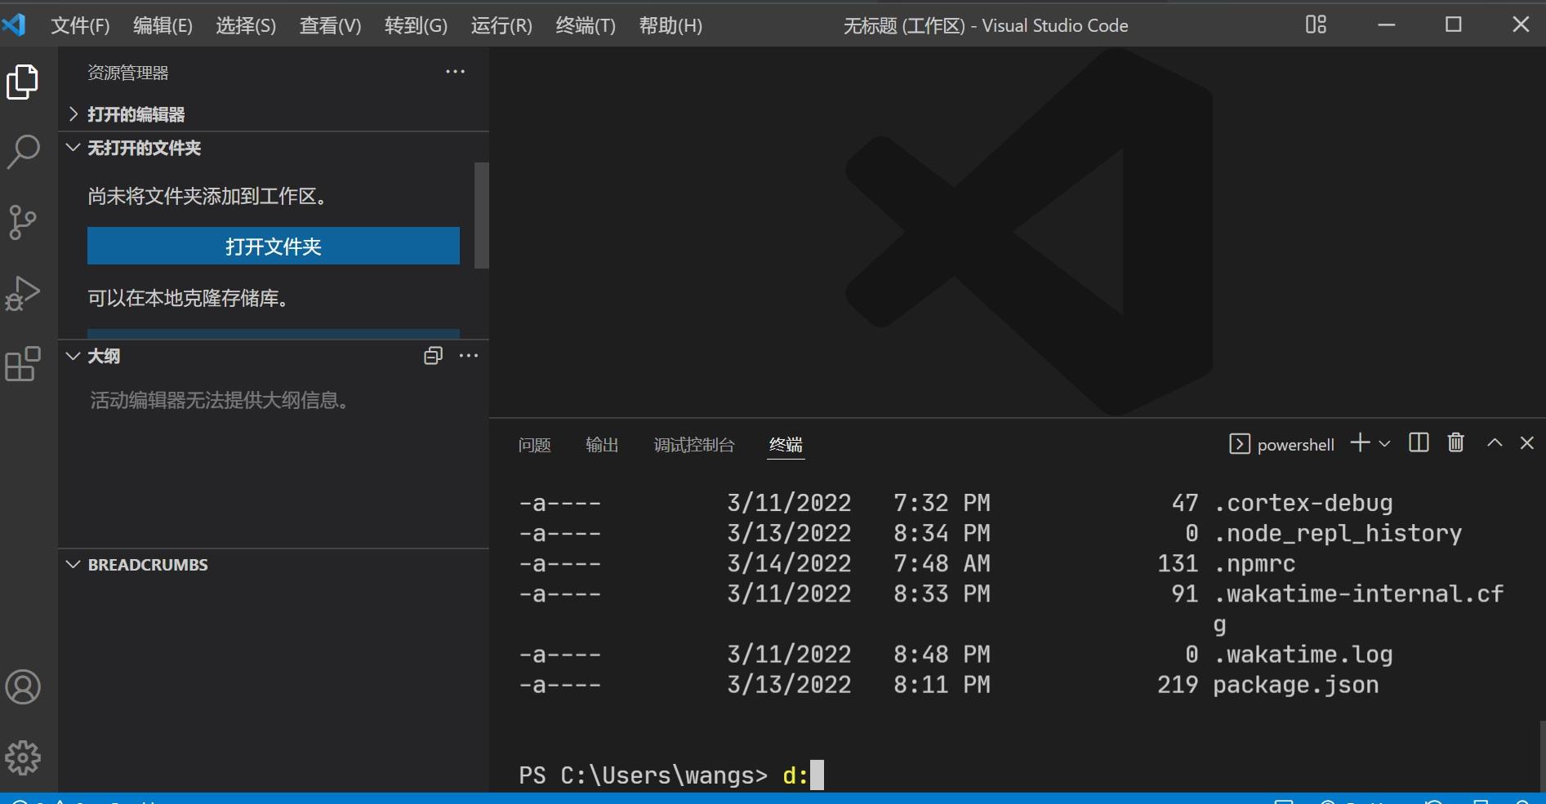
Task: Split the terminal panel
Action: [x=1419, y=443]
